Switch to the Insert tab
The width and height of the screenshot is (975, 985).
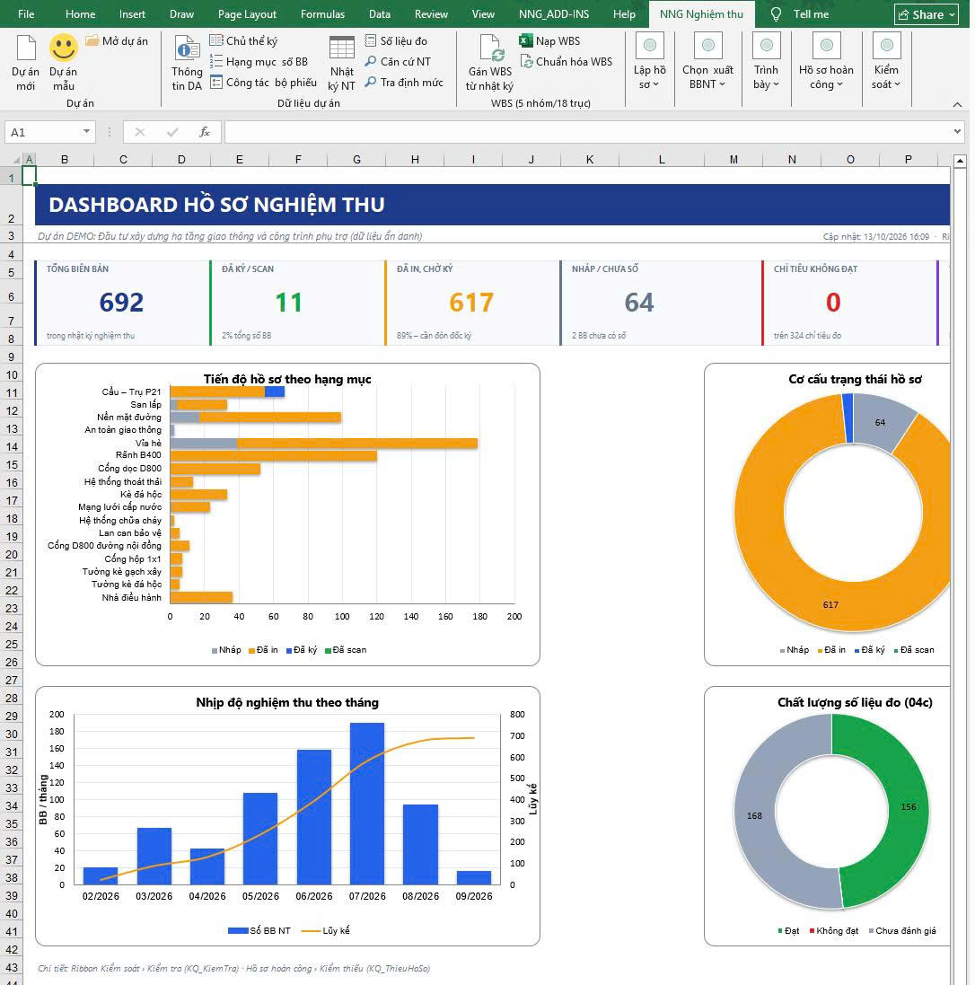132,13
